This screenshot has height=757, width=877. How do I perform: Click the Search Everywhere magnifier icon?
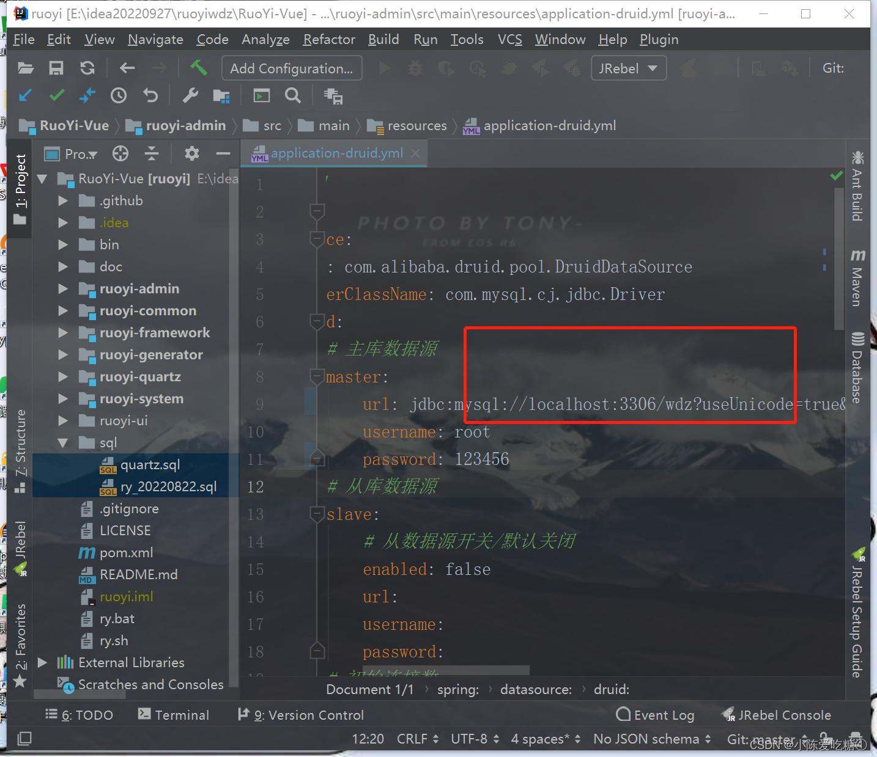click(x=293, y=95)
